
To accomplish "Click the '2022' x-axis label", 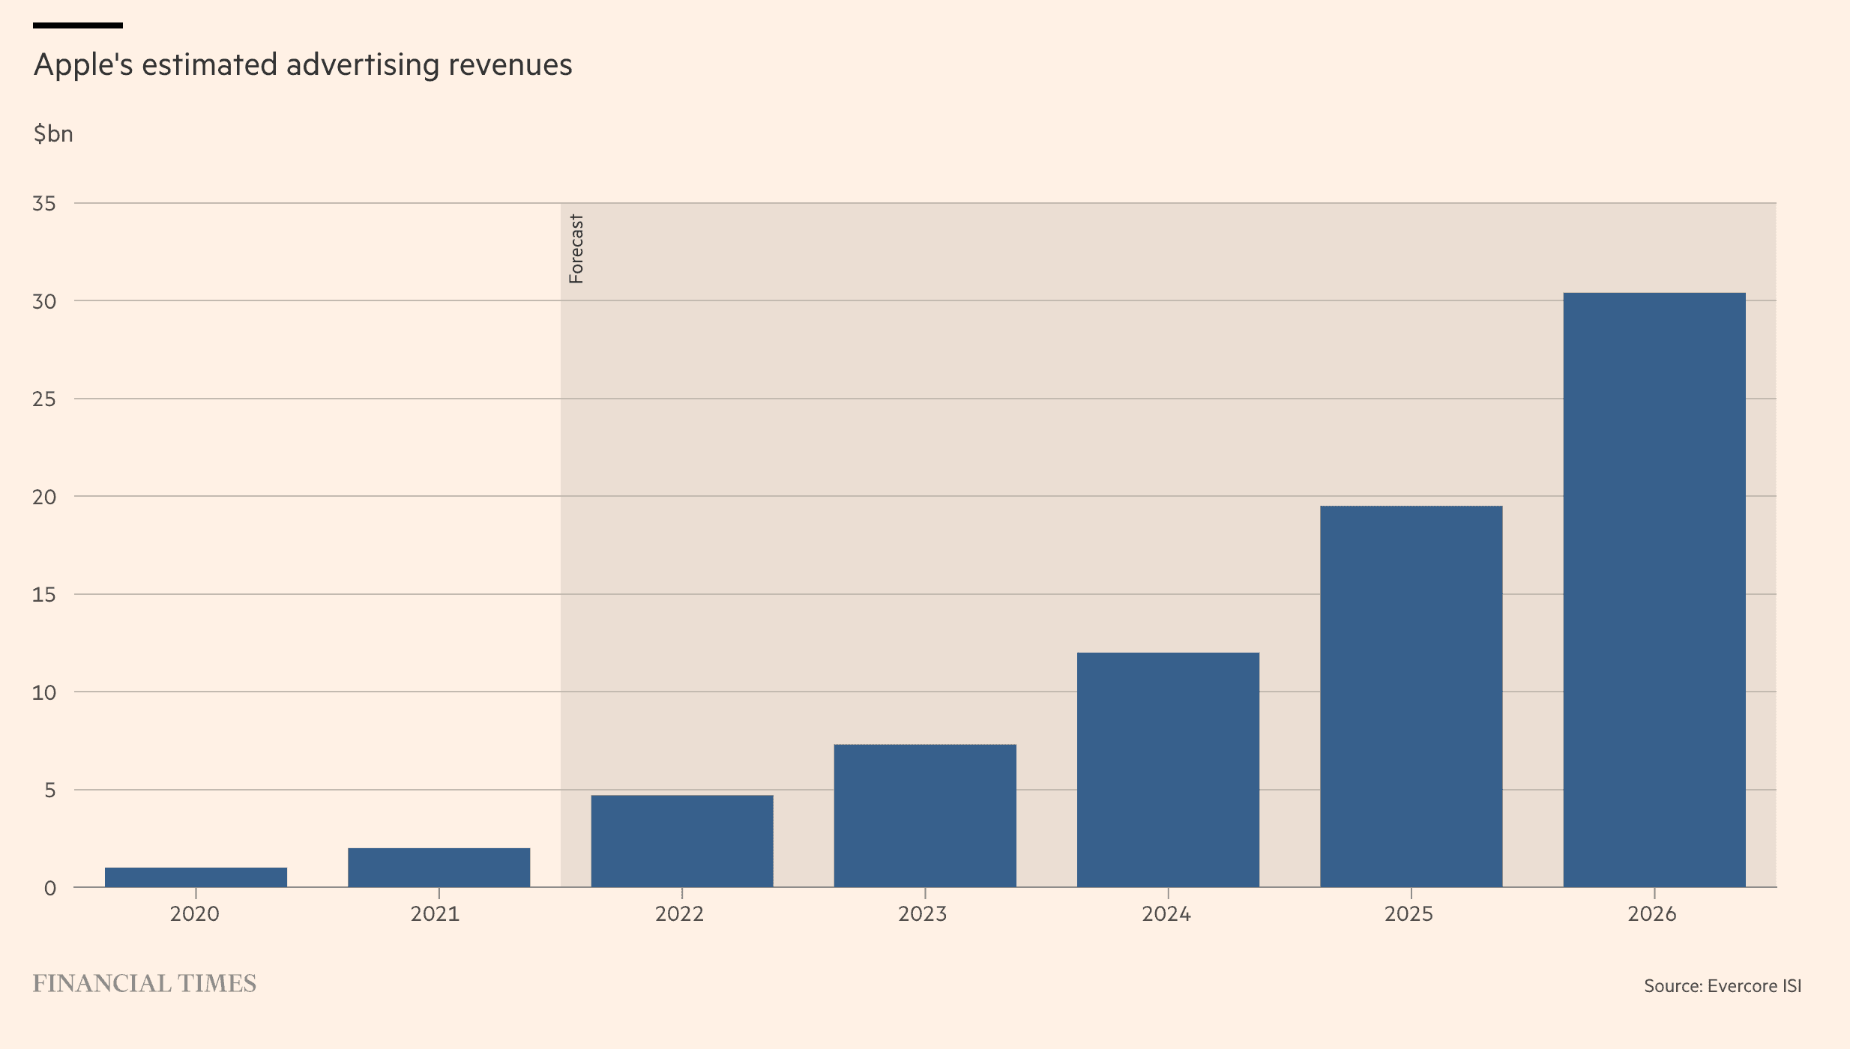I will 680,914.
